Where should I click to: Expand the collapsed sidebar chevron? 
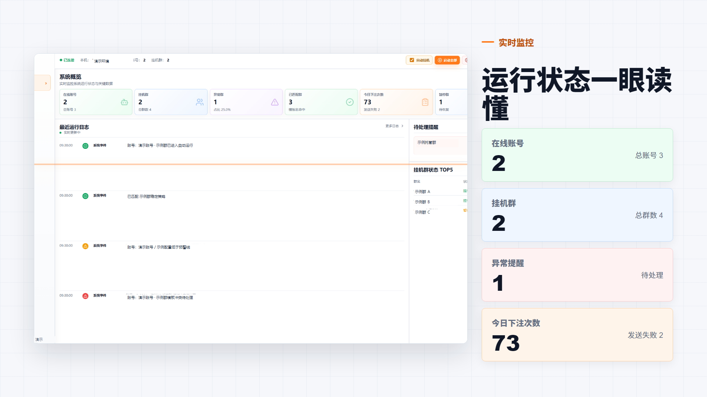pos(46,83)
